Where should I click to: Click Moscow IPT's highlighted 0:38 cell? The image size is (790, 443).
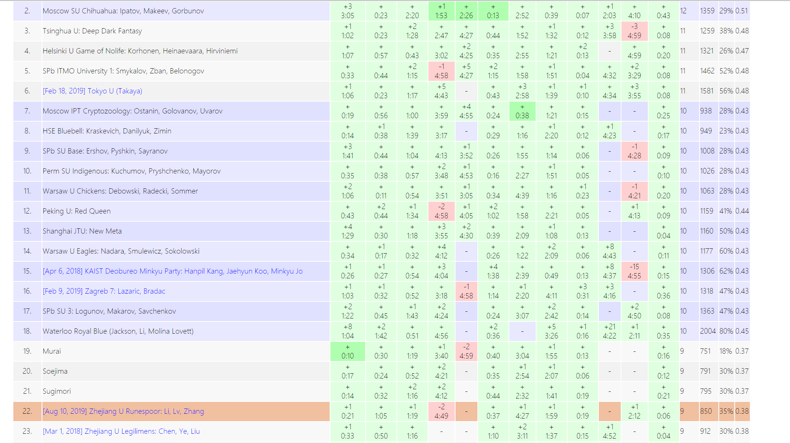click(522, 111)
